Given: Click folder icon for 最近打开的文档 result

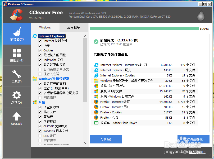Looking at the screenshot, I should tap(96, 81).
